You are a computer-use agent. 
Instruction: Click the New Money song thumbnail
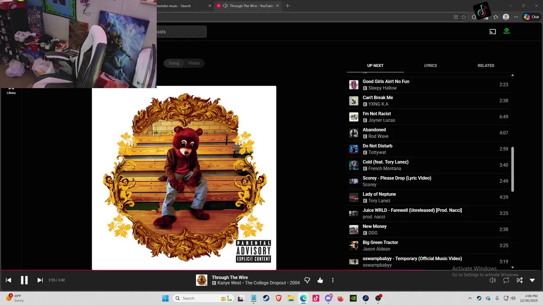354,230
